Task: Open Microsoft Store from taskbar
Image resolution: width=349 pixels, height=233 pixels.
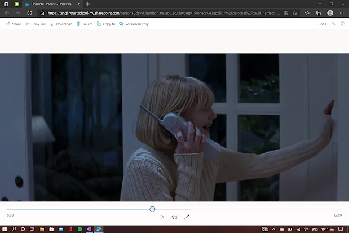Action: coord(51,229)
